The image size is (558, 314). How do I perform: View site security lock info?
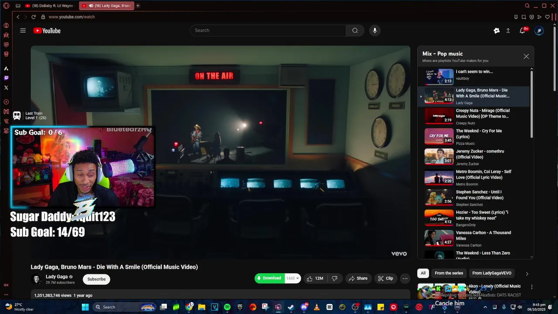pos(43,17)
